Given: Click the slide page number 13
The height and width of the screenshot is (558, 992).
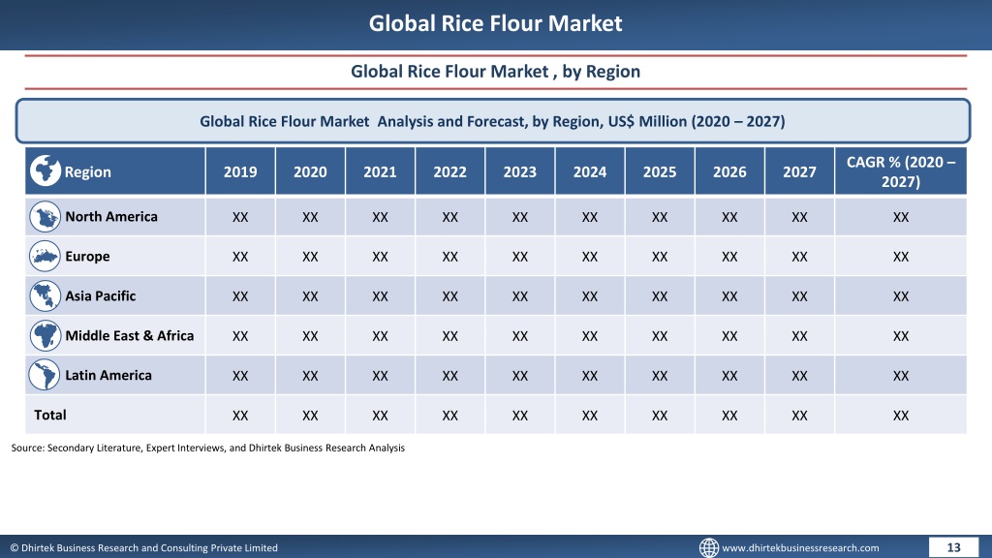Looking at the screenshot, I should coord(953,548).
